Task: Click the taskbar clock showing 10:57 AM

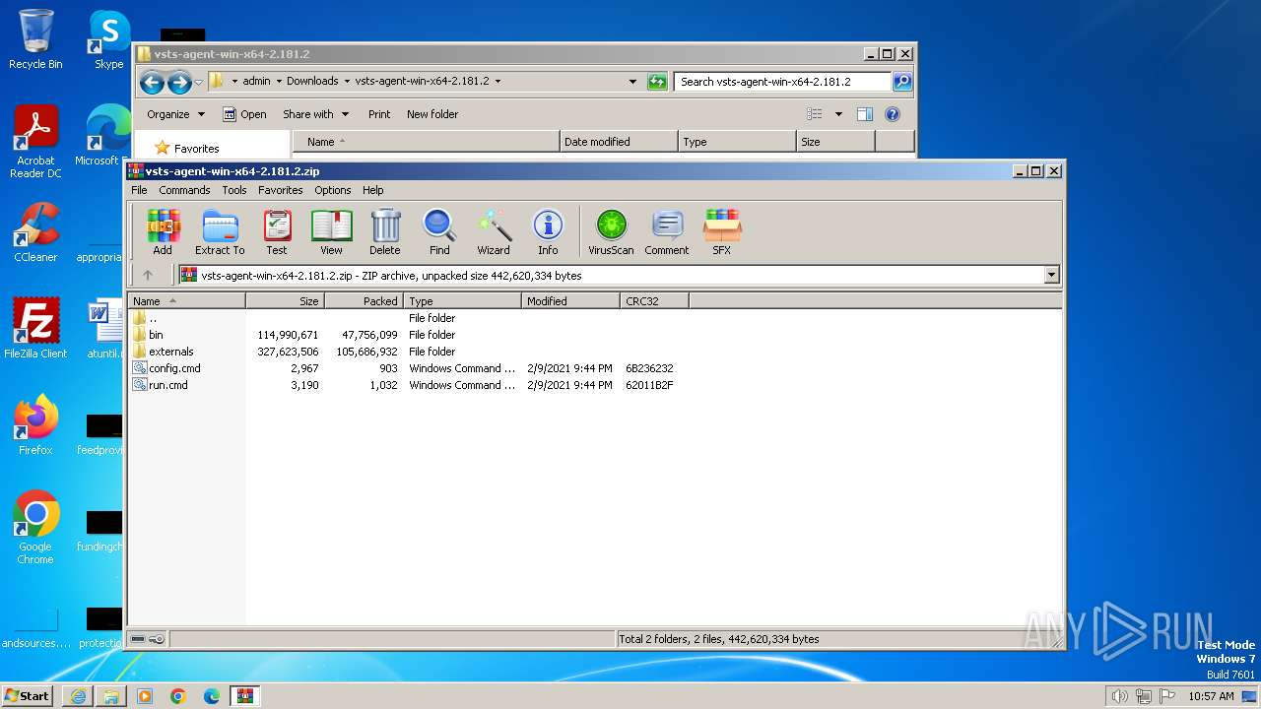Action: click(x=1211, y=696)
